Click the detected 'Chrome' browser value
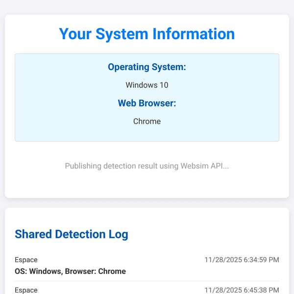The image size is (294, 294). (147, 122)
